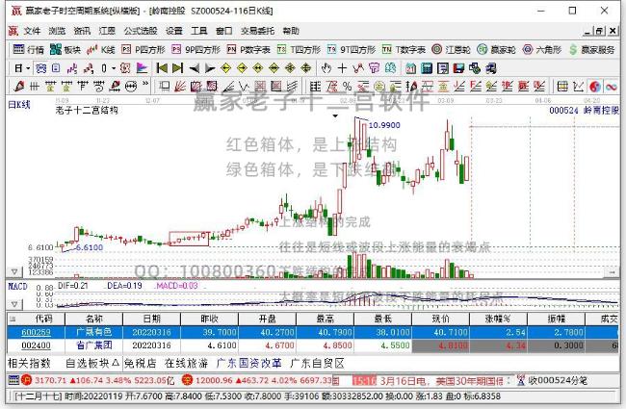Open the 9P四方形 tool
The width and height of the screenshot is (626, 409).
(196, 49)
